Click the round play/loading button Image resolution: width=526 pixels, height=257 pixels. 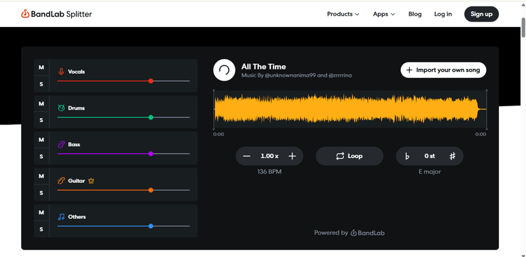coord(224,70)
